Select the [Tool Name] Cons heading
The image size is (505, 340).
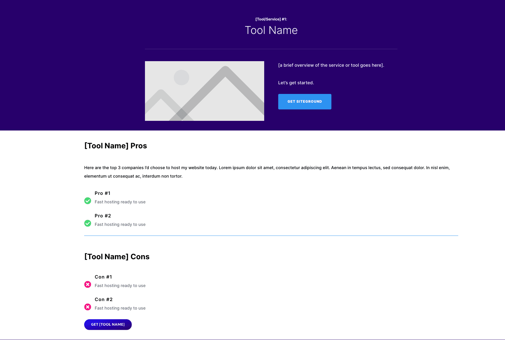[117, 256]
